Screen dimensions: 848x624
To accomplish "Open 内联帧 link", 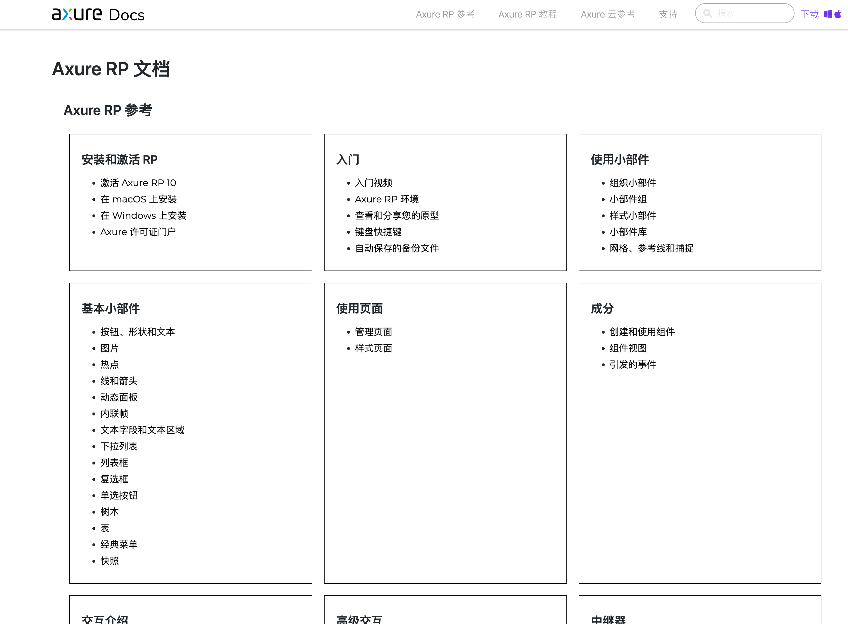I will click(114, 414).
